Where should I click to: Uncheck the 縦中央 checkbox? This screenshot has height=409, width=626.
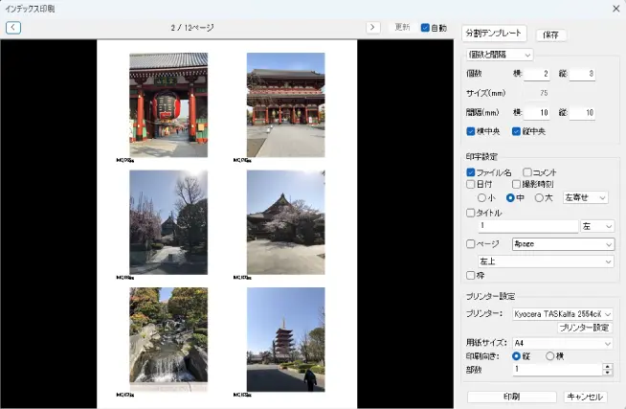(x=516, y=131)
